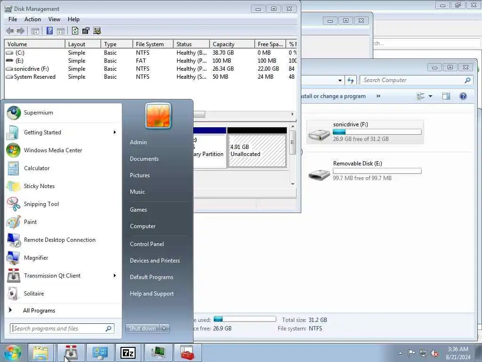The width and height of the screenshot is (482, 362).
Task: Click the Removable Disk (E:) capacity bar
Action: [377, 171]
